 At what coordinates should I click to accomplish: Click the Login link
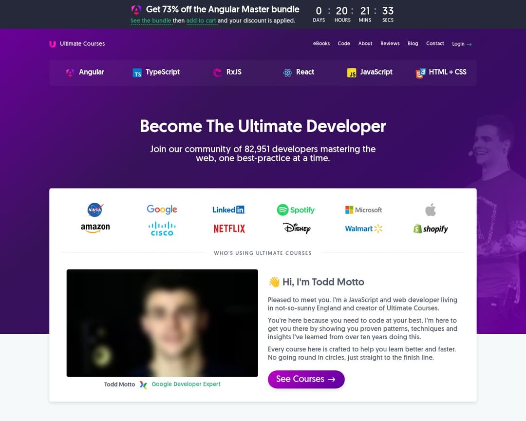pos(462,44)
